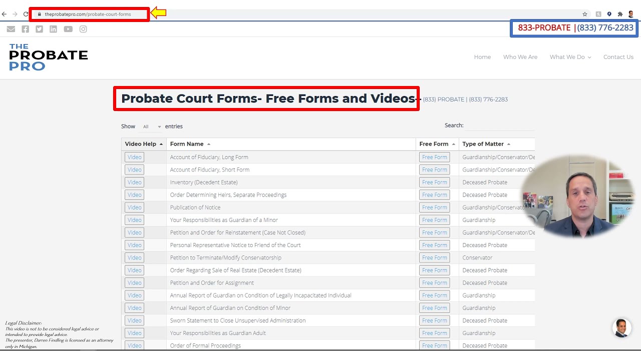Watch Video for Order Determining Heirs
641x360 pixels.
point(134,194)
